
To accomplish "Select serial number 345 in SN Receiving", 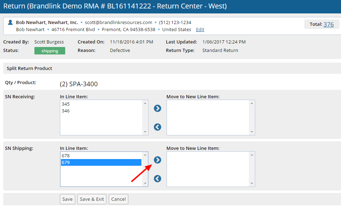I will (x=66, y=104).
